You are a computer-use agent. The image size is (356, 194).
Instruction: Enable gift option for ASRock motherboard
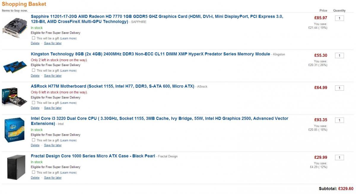34,102
